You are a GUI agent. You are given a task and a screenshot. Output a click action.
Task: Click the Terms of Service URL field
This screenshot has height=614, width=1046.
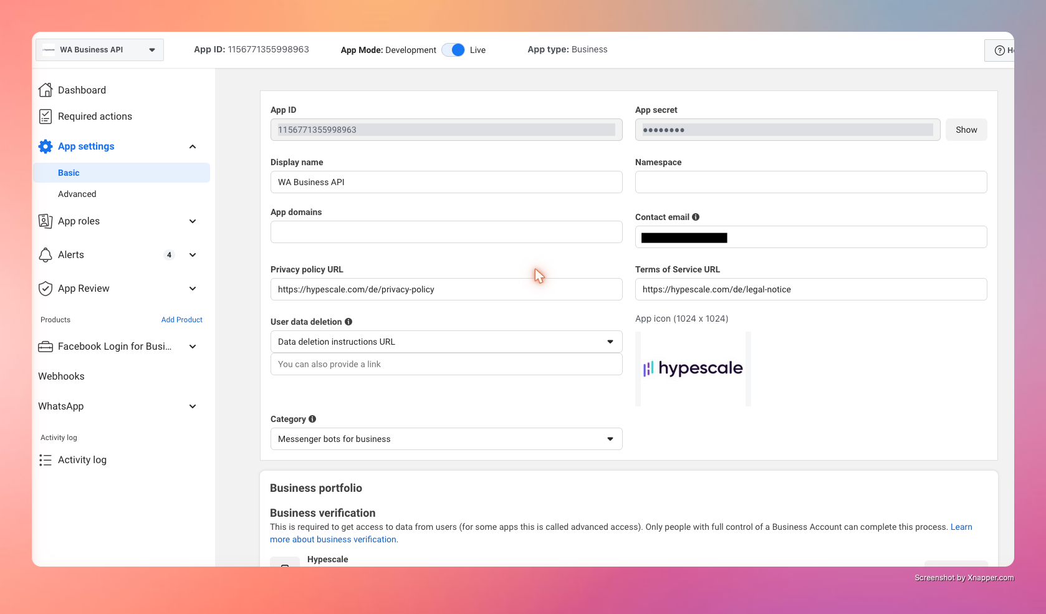(x=811, y=289)
